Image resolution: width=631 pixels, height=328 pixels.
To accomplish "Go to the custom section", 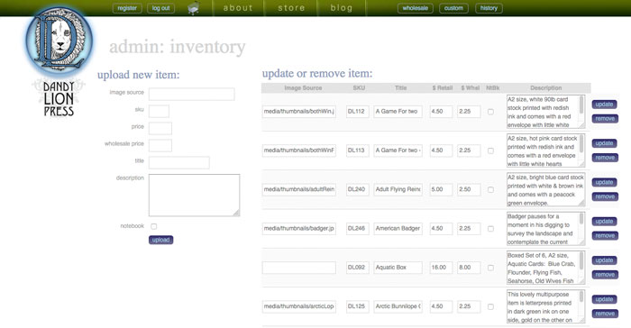I will pos(453,8).
